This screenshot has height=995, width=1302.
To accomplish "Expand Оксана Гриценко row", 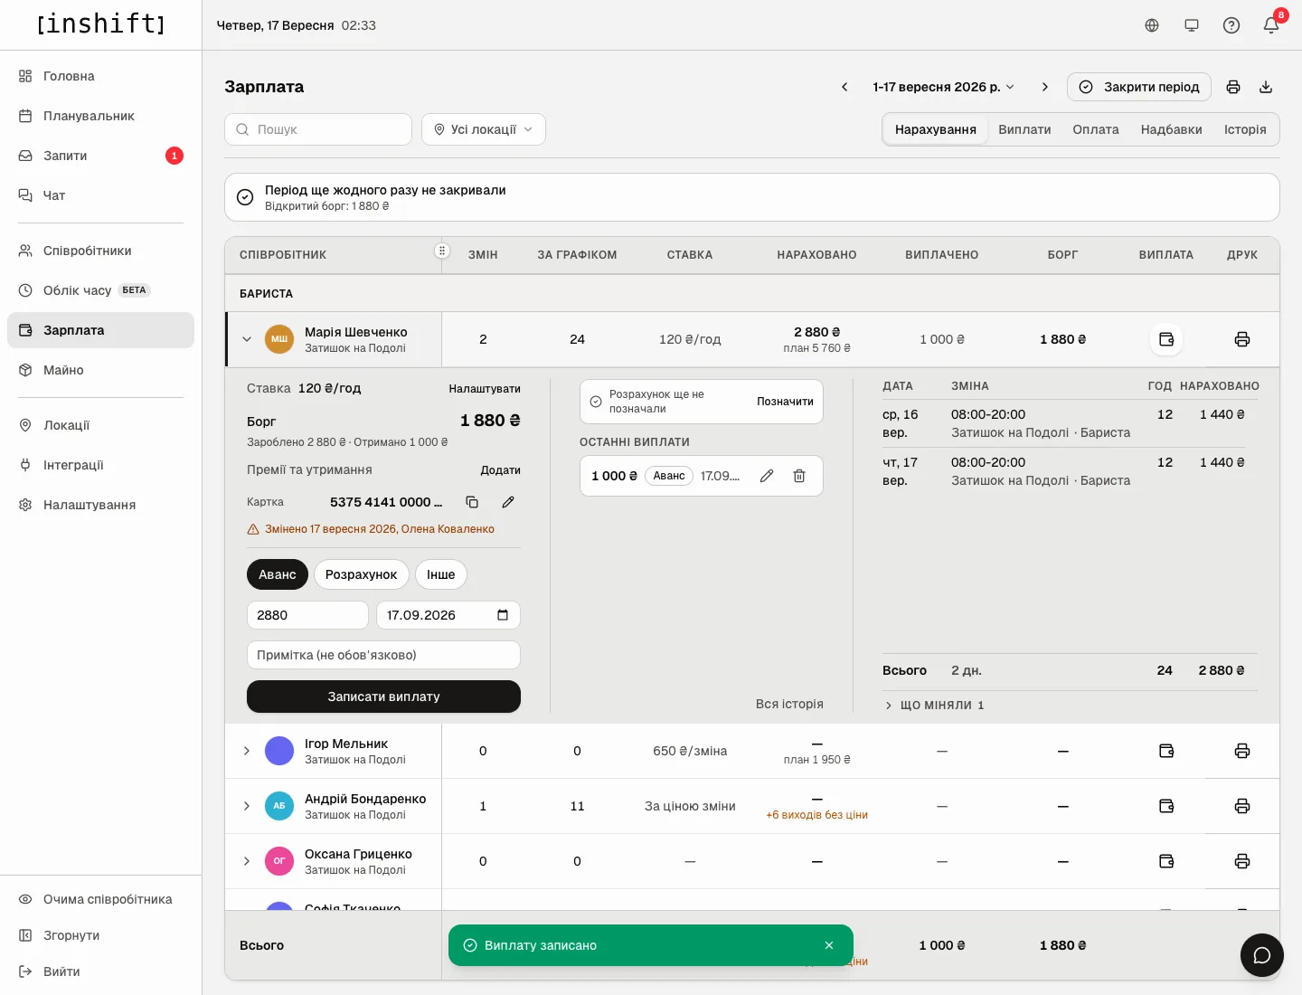I will pyautogui.click(x=247, y=861).
